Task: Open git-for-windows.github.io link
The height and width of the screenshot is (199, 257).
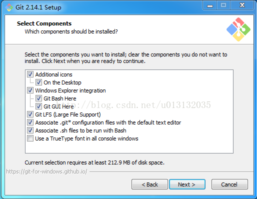Action: [x=46, y=171]
